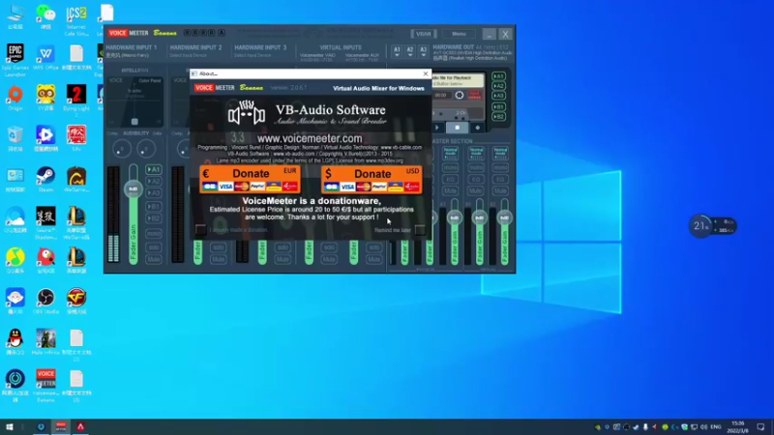The image size is (774, 435).
Task: Open WPS Office desktop icon
Action: click(x=45, y=57)
